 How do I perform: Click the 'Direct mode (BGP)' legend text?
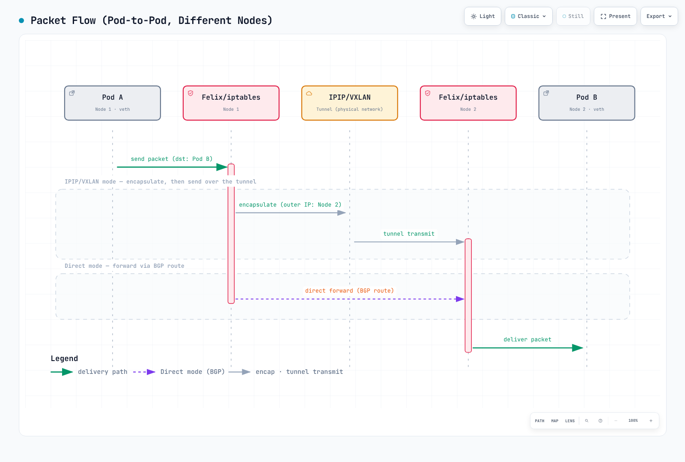(193, 372)
